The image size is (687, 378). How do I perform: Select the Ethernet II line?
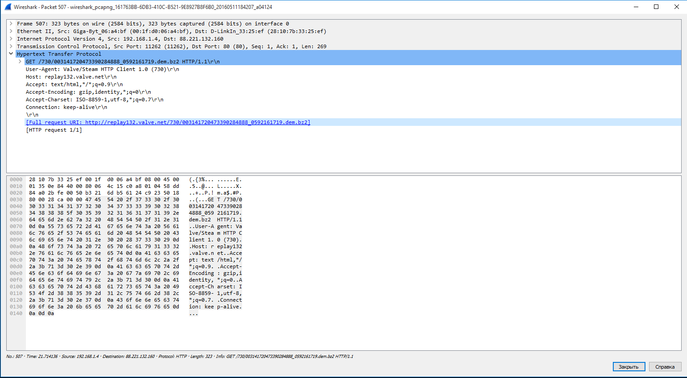click(172, 31)
